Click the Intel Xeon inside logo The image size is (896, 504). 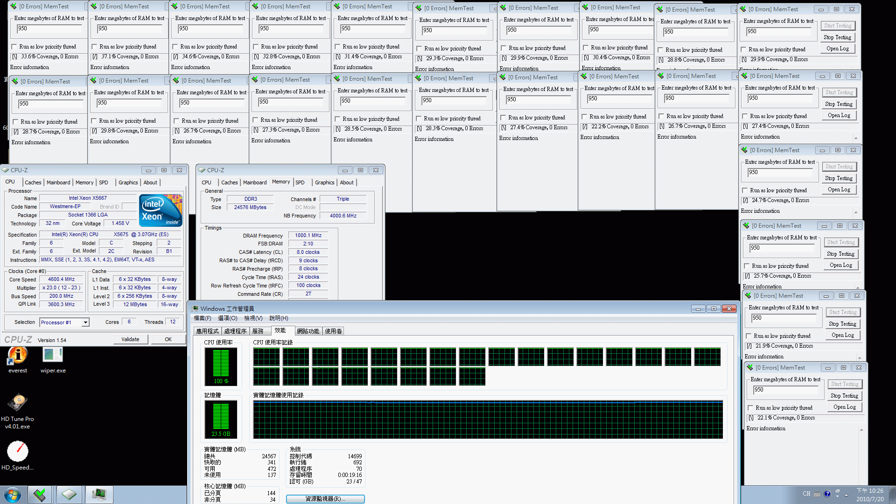[161, 210]
